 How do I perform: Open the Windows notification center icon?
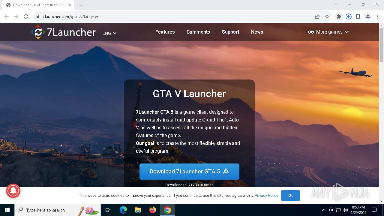click(x=374, y=210)
